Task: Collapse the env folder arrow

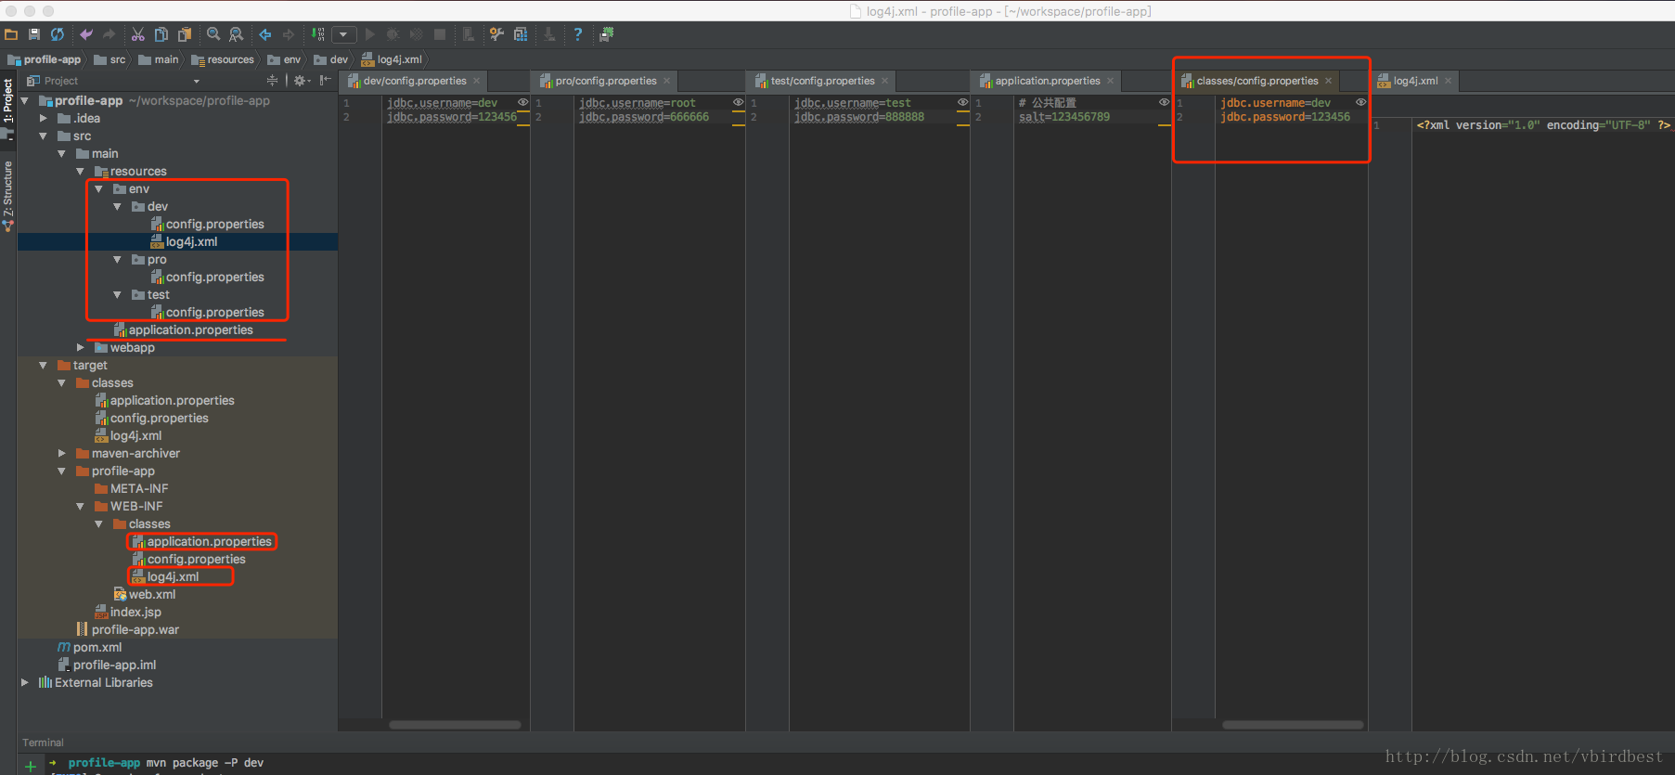Action: [x=98, y=188]
